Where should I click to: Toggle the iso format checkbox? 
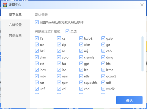pos(59,70)
